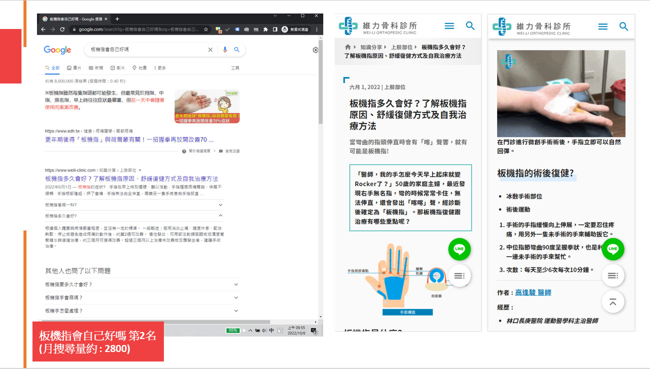Open the Chrome extensions puzzle icon
Viewport: 650px width, 369px height.
click(x=266, y=29)
